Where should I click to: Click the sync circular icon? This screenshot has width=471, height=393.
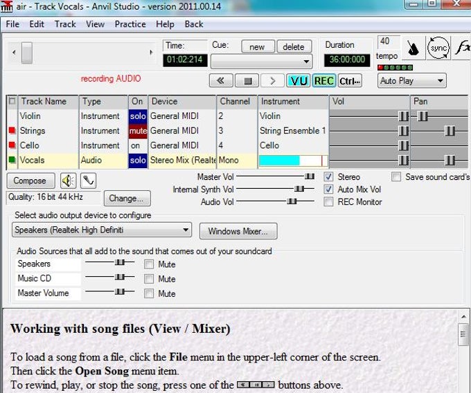438,48
